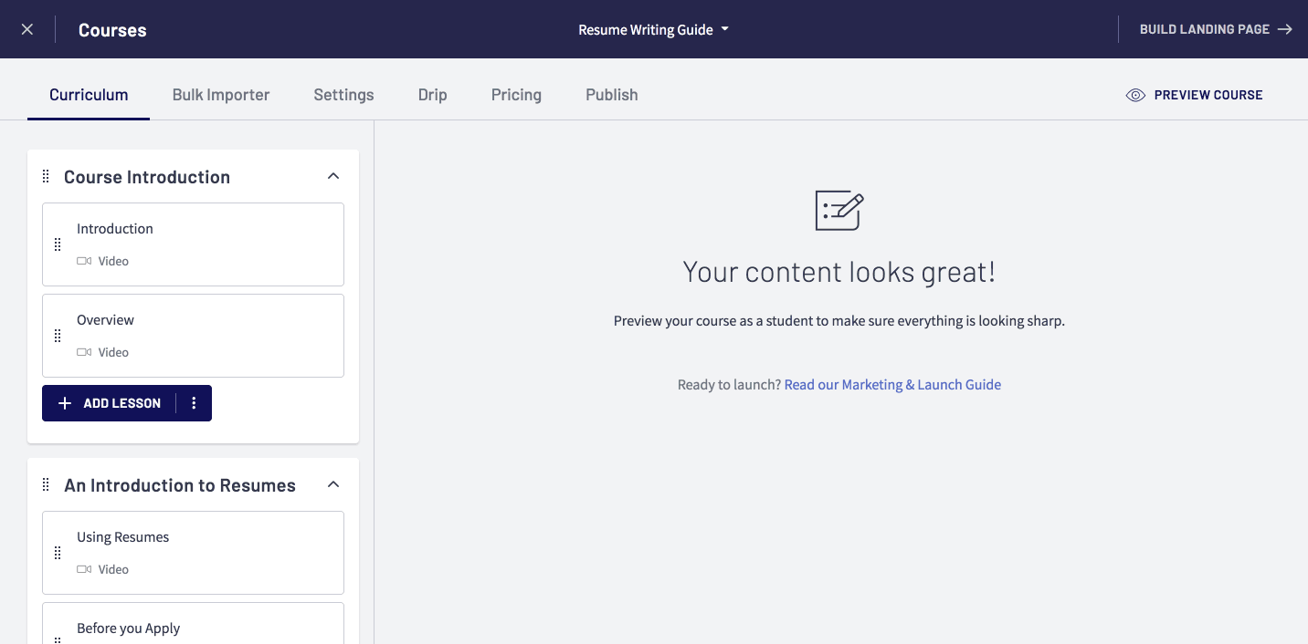
Task: Click Build Landing Page button
Action: tap(1216, 29)
